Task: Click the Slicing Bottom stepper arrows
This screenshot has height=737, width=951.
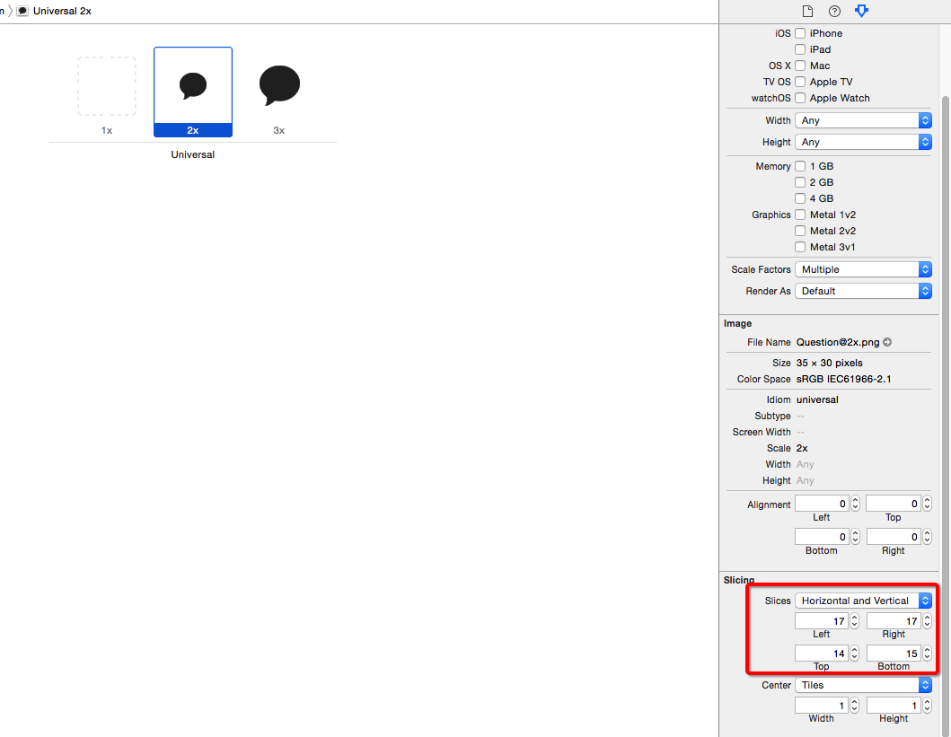Action: coord(928,654)
